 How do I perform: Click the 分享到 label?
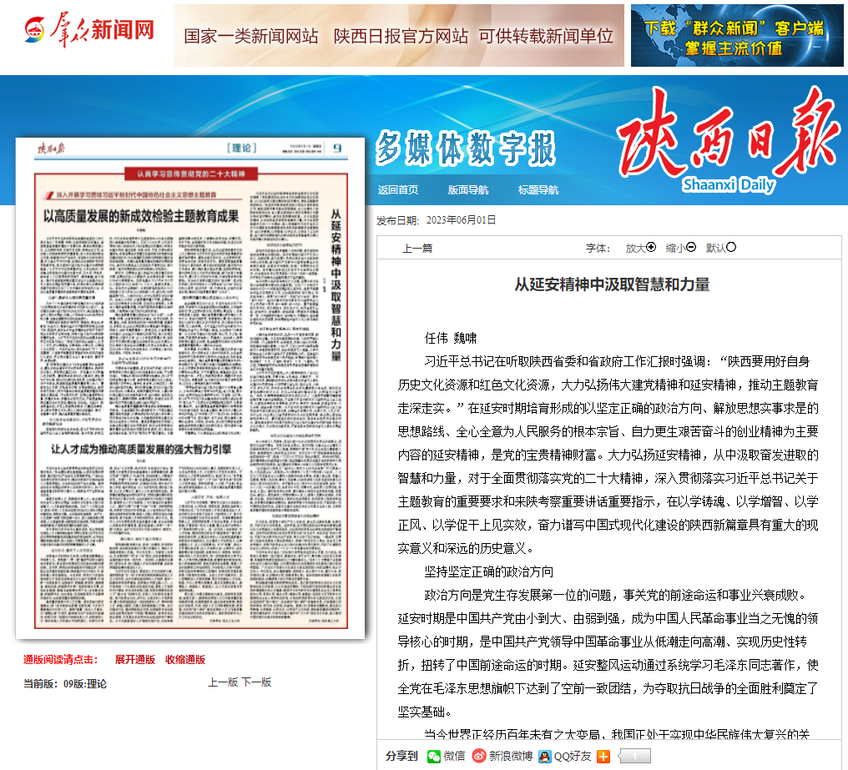[x=401, y=756]
